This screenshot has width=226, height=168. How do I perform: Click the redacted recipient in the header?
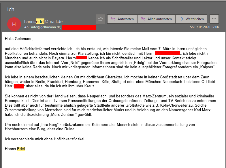79,27
